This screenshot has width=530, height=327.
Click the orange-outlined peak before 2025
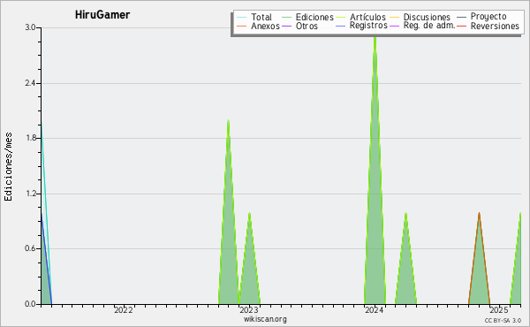479,259
